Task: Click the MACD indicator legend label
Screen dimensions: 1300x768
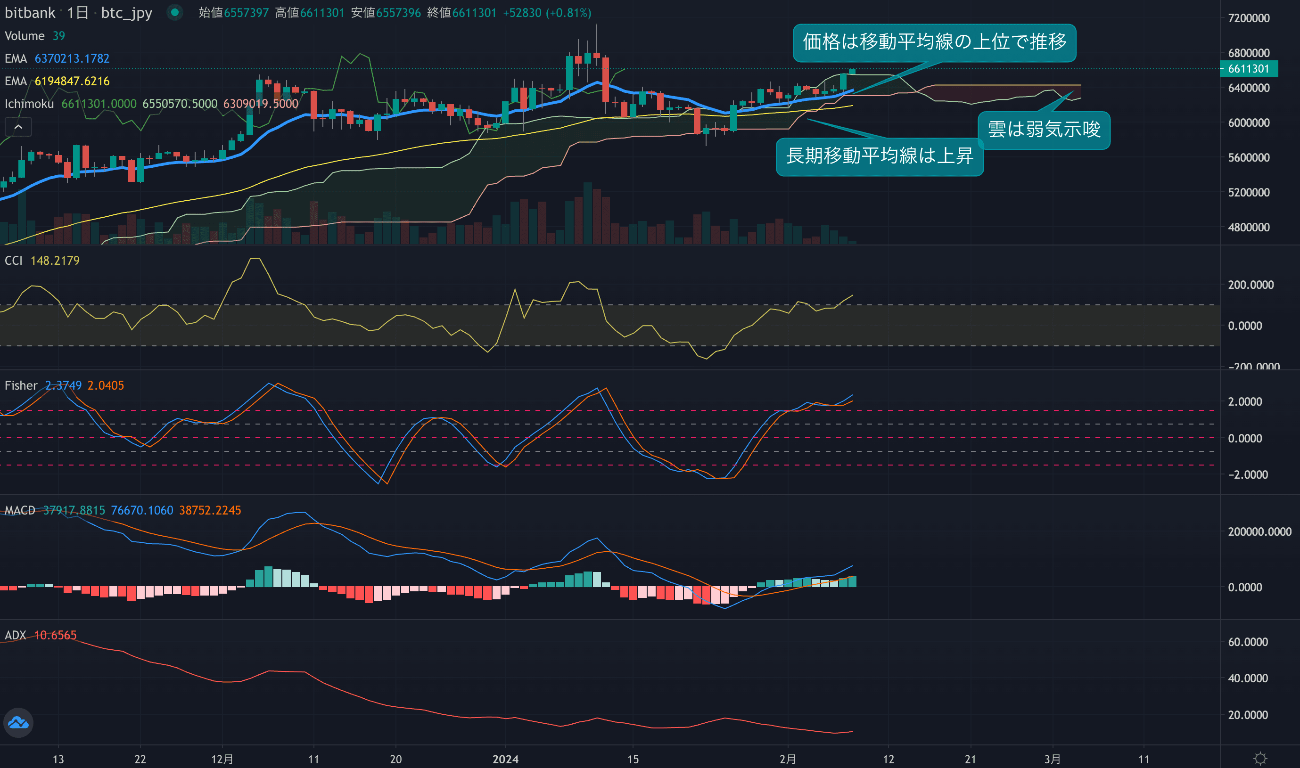Action: tap(20, 510)
